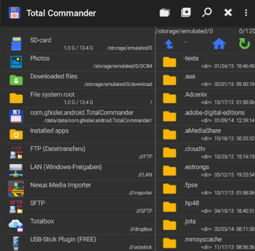Click the X icon in top toolbar
The height and width of the screenshot is (251, 255).
point(228,12)
